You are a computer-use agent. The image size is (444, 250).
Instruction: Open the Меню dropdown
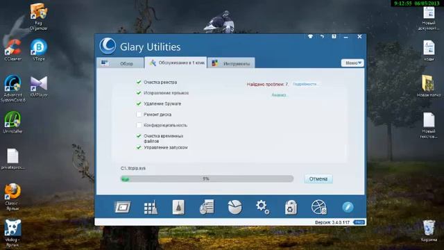pos(352,63)
